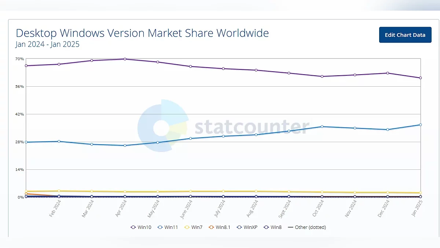This screenshot has width=440, height=248.
Task: Click the Desktop Windows Version Market Share title
Action: pos(142,33)
